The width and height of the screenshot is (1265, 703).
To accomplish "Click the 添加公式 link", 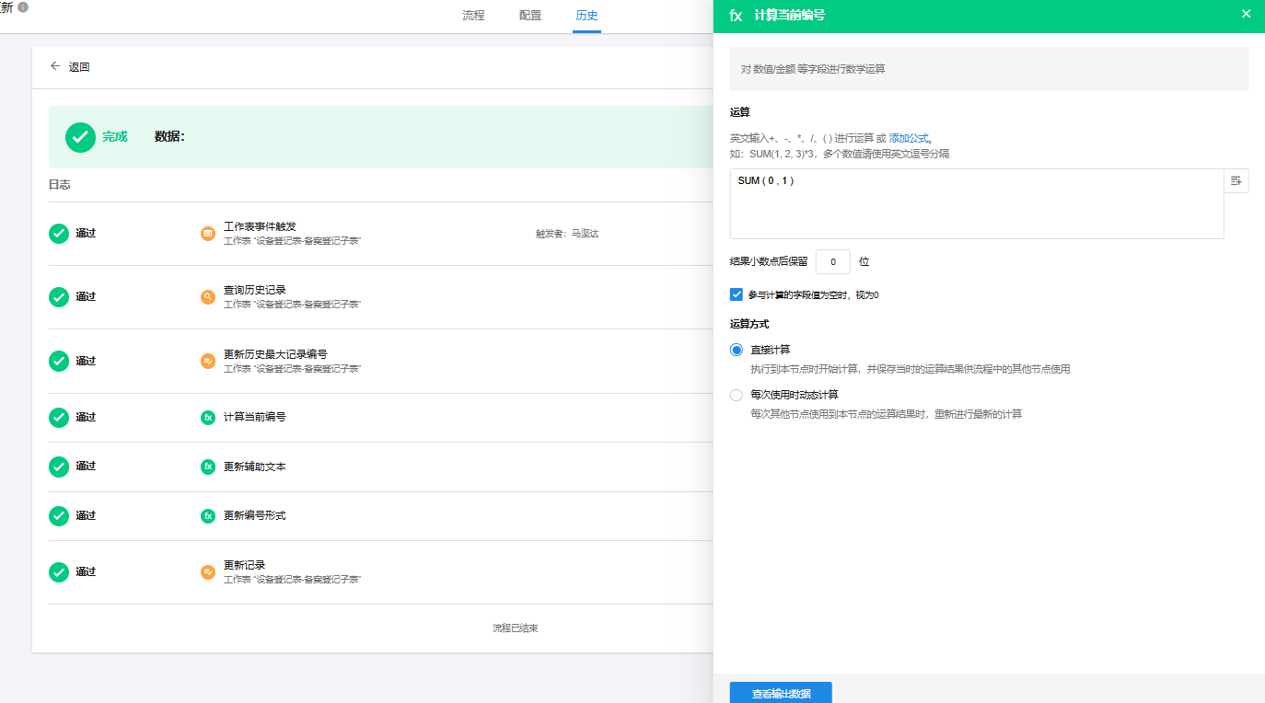I will point(908,138).
